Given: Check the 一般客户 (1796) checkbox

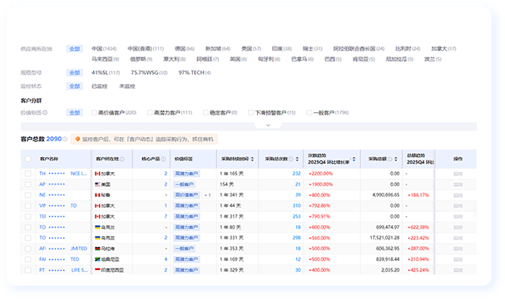Looking at the screenshot, I should (x=309, y=112).
